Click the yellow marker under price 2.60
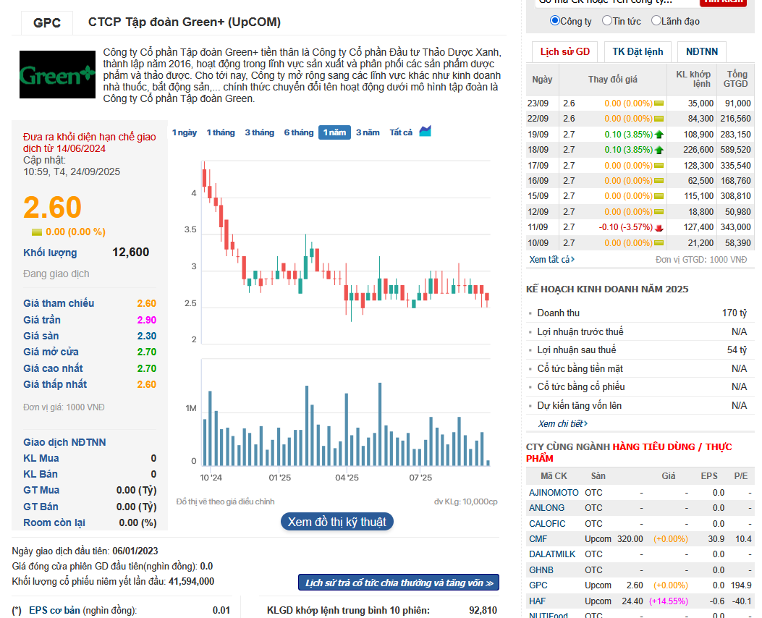This screenshot has height=618, width=762. pos(37,232)
